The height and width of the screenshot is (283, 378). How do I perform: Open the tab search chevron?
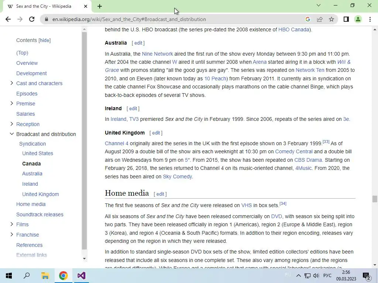coord(319,5)
